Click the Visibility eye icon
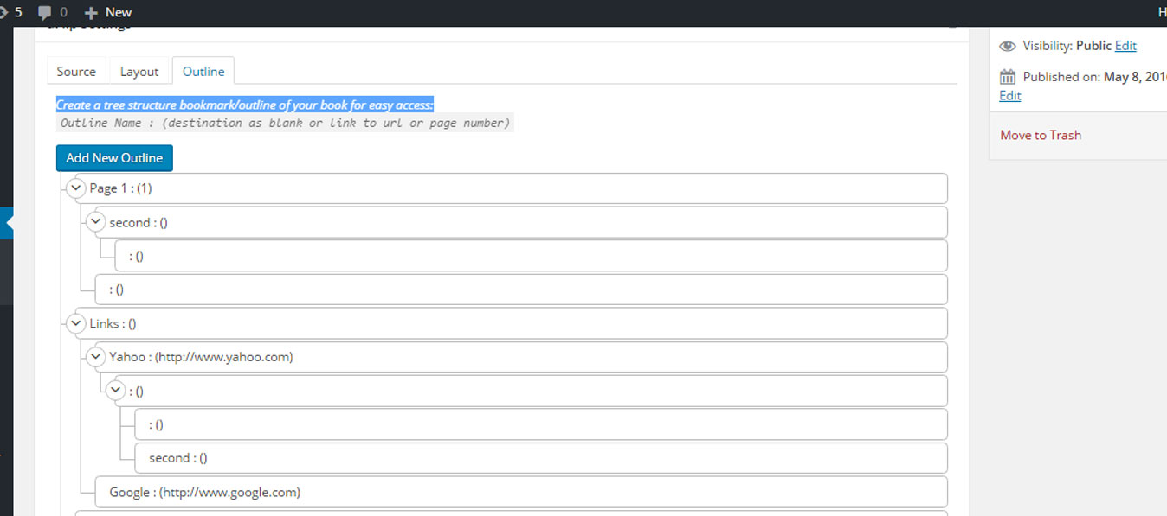Screen dimensions: 1167x516 (1007, 46)
